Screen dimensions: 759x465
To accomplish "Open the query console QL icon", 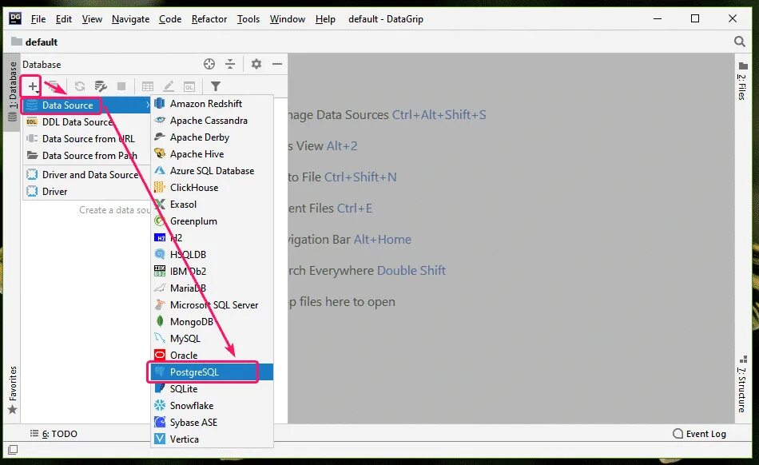I will [x=189, y=86].
